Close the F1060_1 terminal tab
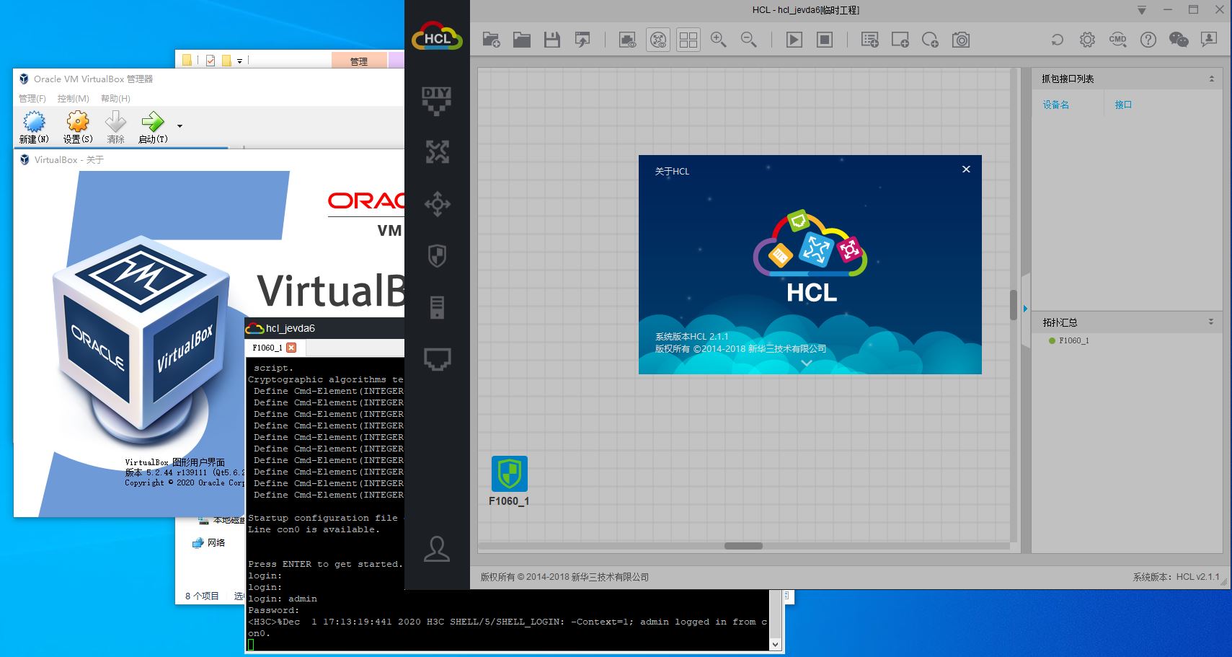 (x=291, y=348)
